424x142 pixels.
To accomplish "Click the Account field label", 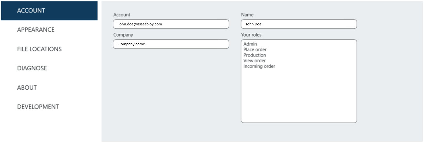I will [x=122, y=15].
